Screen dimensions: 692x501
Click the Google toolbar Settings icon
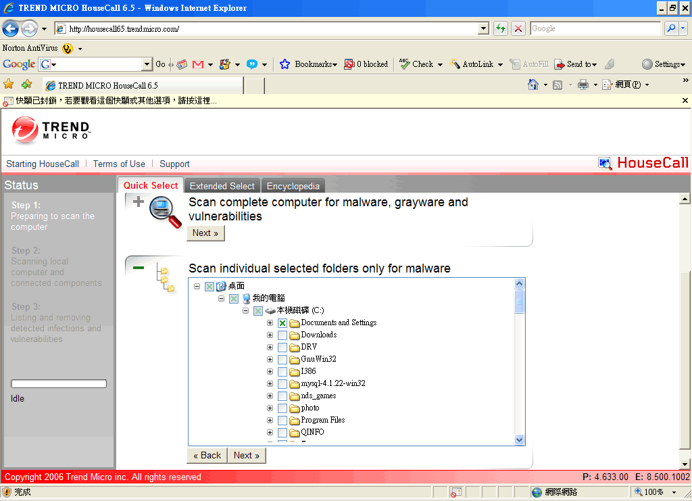click(647, 64)
